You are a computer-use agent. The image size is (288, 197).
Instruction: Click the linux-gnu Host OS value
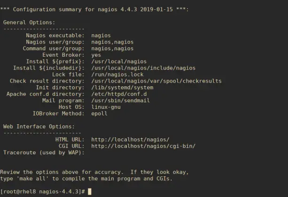(106, 107)
